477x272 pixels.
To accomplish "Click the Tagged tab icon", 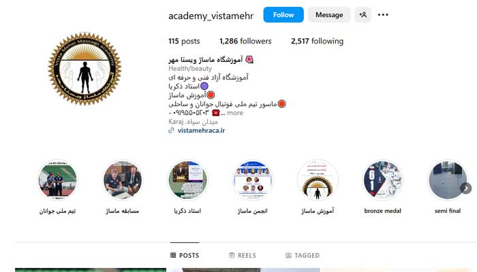I will [288, 255].
